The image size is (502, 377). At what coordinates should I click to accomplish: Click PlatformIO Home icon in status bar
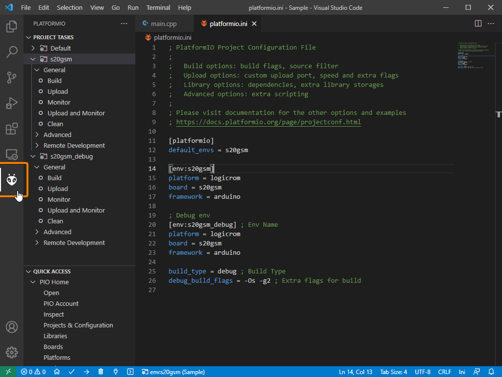pos(57,372)
